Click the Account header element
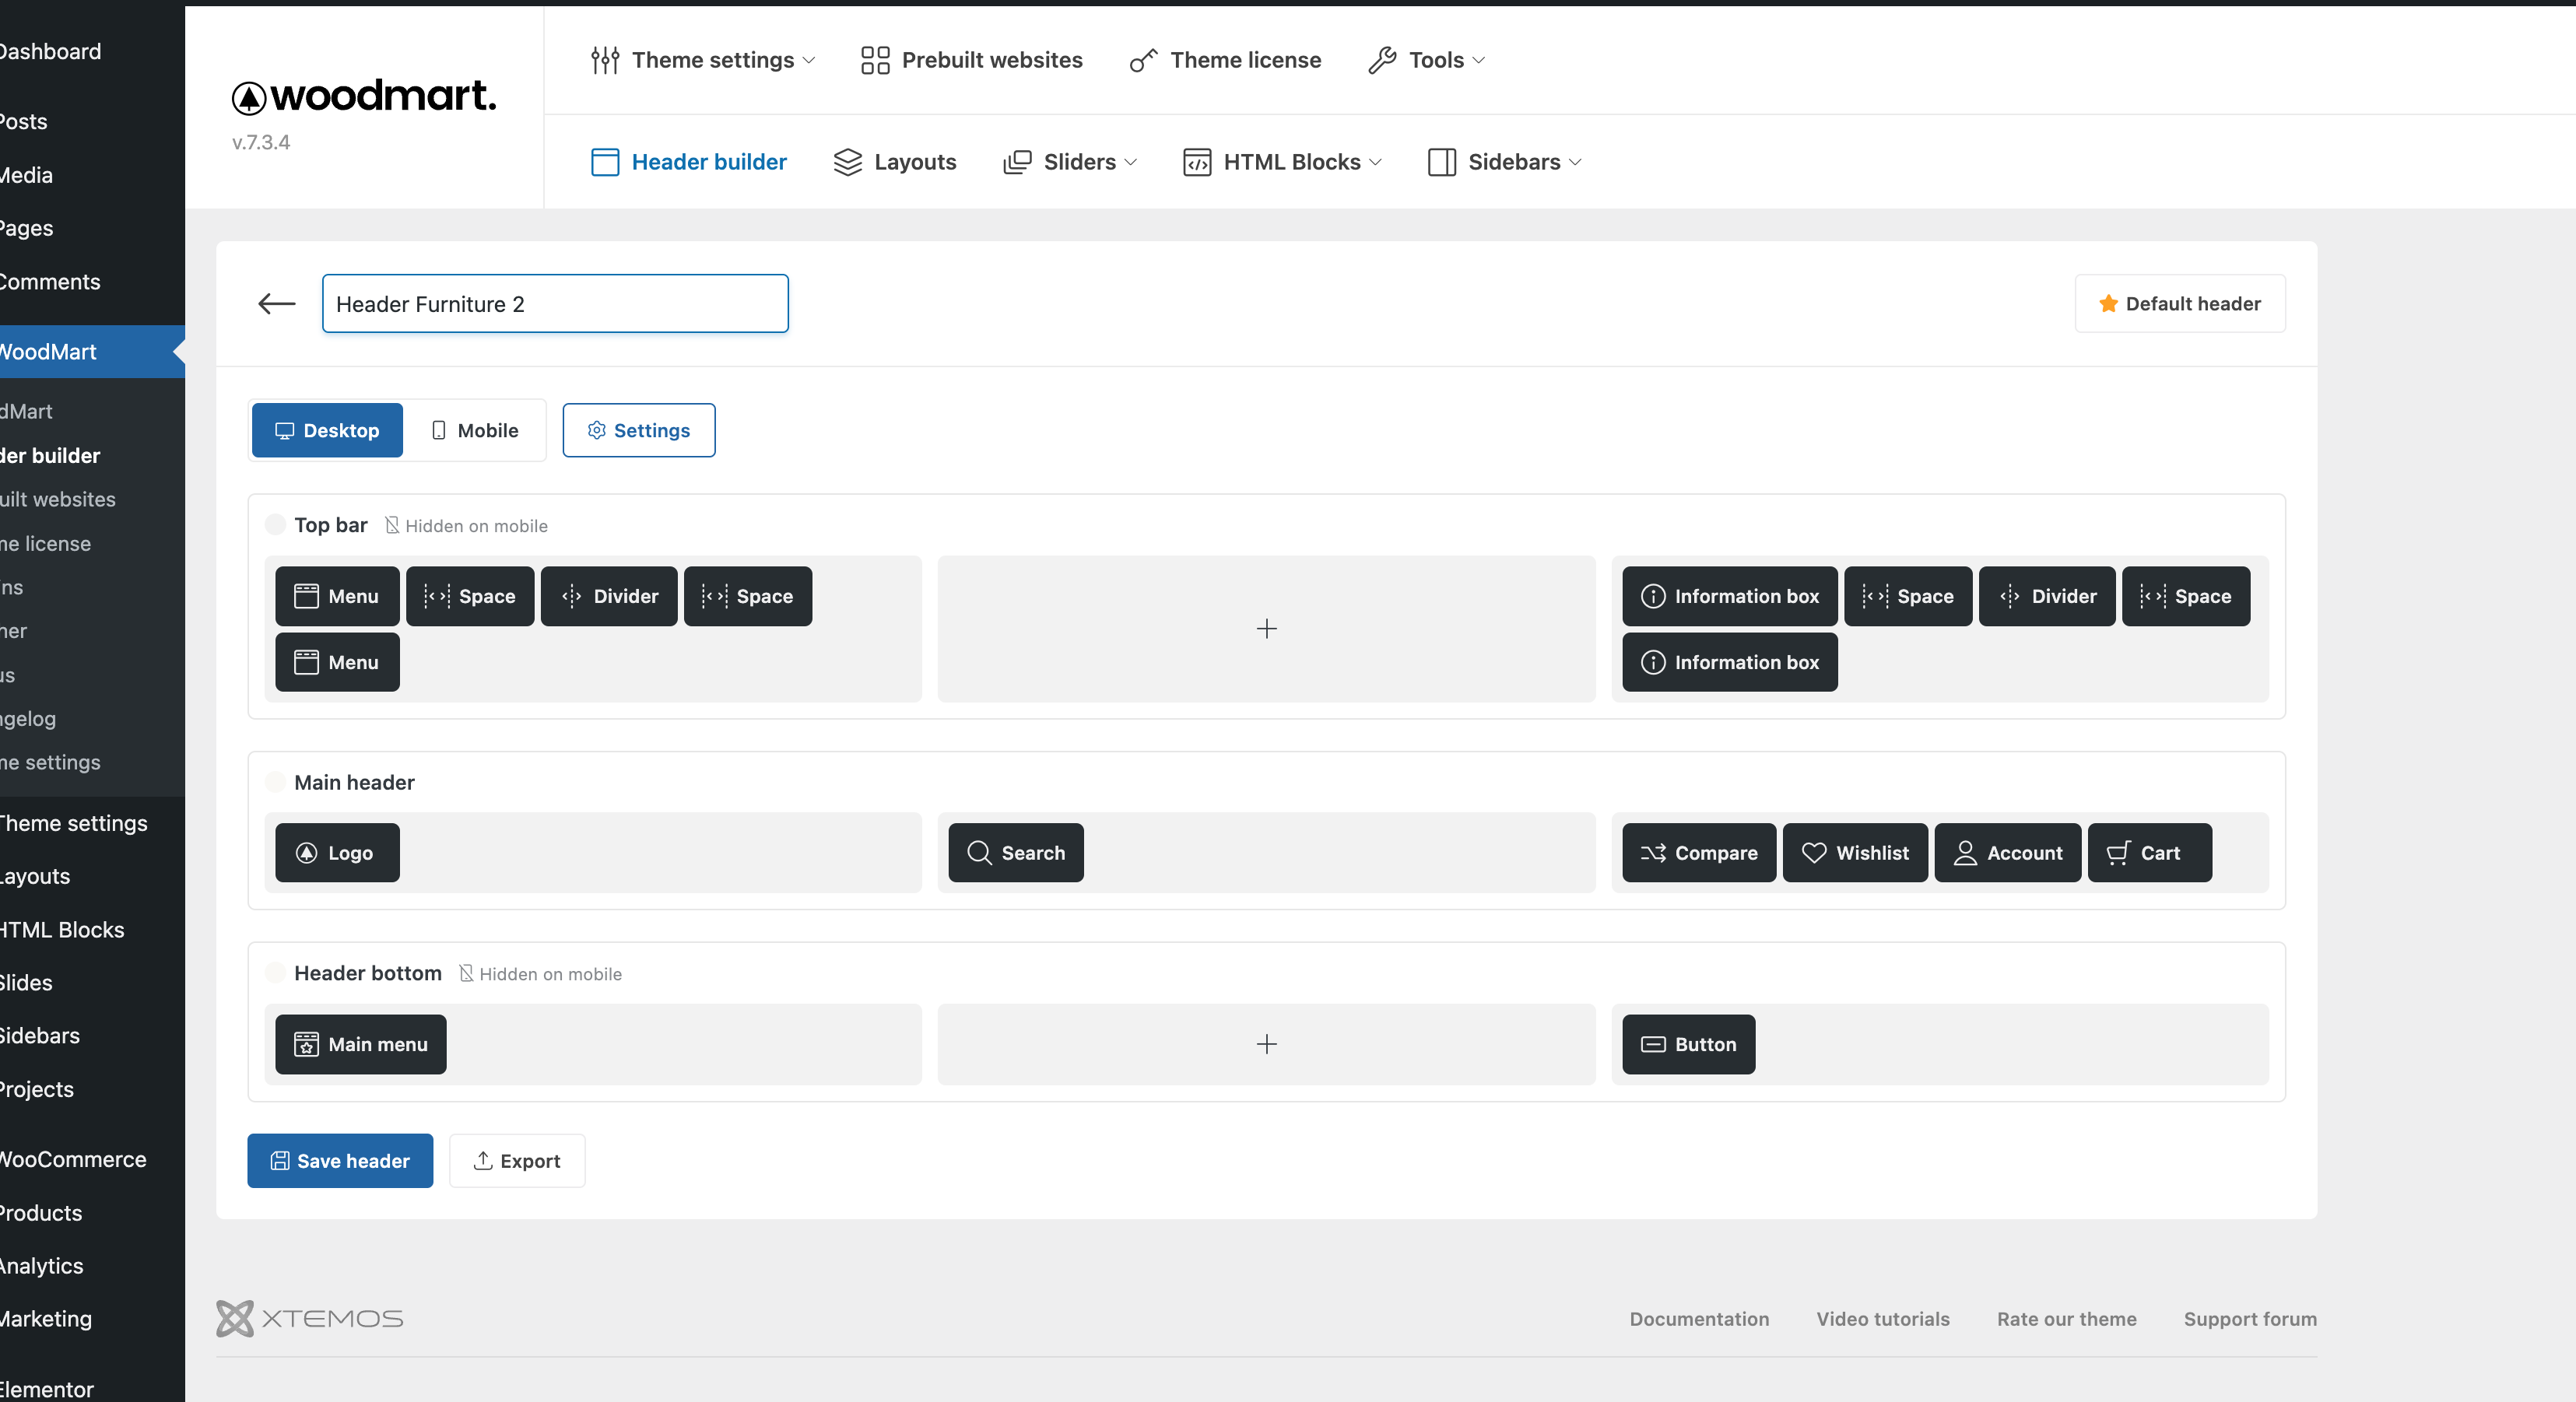Screen dimensions: 2576x1402 (2007, 853)
